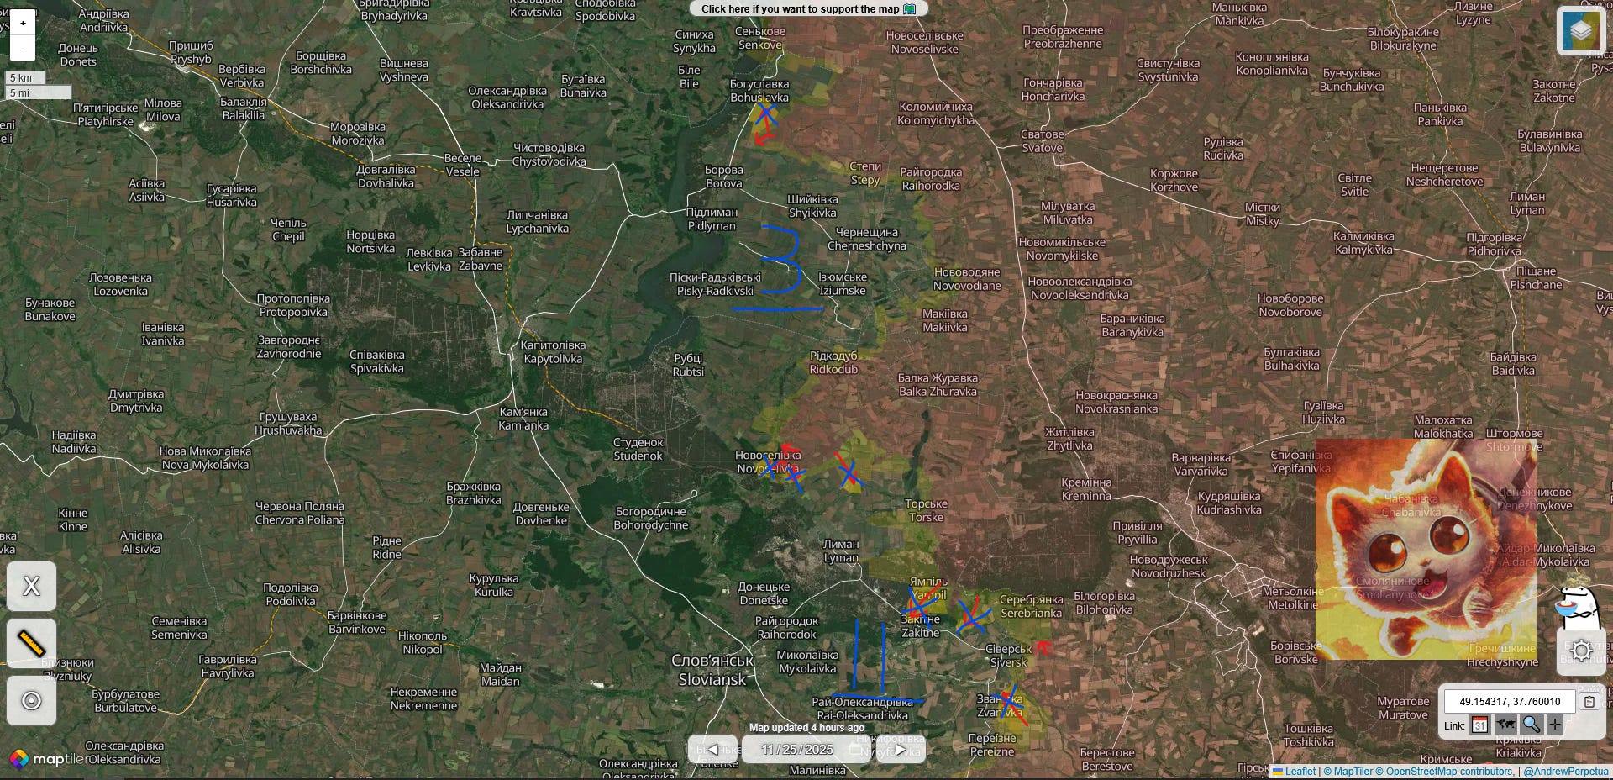This screenshot has height=780, width=1613.
Task: Zoom out with the minus button
Action: (x=23, y=49)
